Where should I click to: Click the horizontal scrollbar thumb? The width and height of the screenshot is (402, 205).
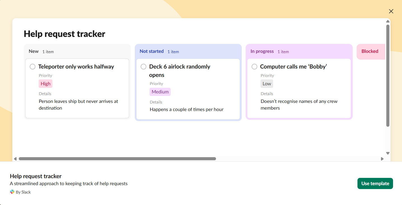pos(117,159)
